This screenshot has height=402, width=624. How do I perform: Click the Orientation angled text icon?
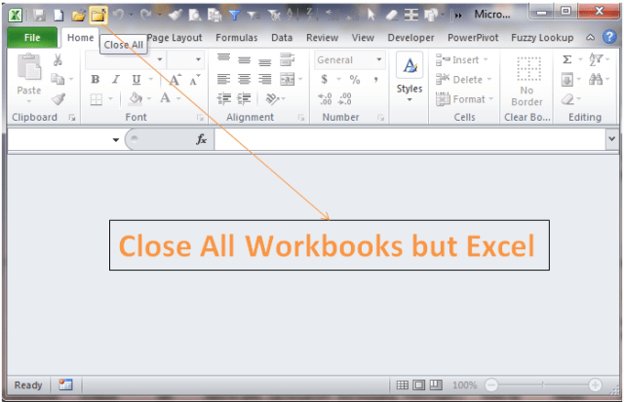[273, 98]
